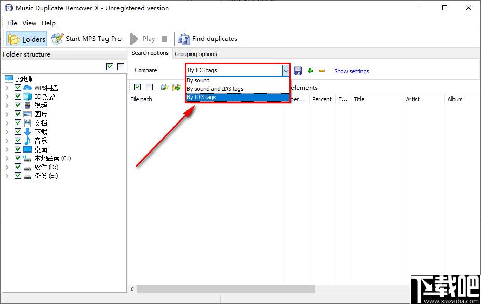Image resolution: width=481 pixels, height=304 pixels.
Task: Toggle 文档 checkbox
Action: click(18, 123)
